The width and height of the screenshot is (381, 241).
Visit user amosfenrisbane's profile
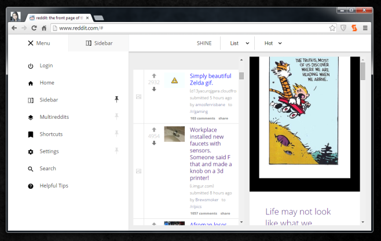pos(210,105)
